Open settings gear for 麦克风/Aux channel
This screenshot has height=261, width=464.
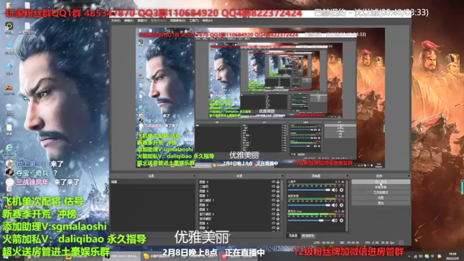[342, 220]
